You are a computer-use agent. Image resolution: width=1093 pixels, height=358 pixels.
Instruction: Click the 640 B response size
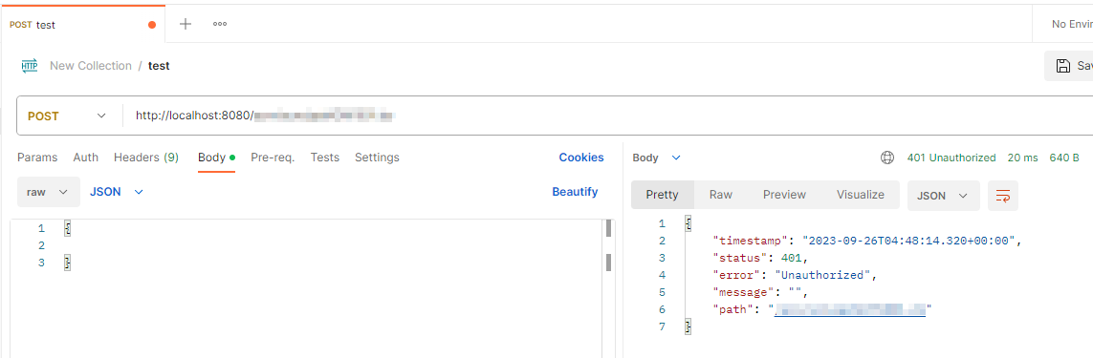click(x=1064, y=158)
